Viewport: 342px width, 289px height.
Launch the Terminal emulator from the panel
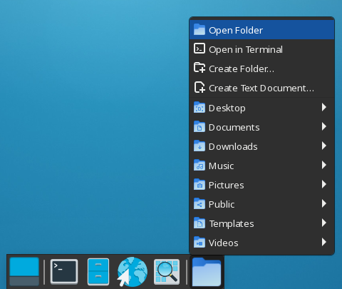pyautogui.click(x=64, y=272)
